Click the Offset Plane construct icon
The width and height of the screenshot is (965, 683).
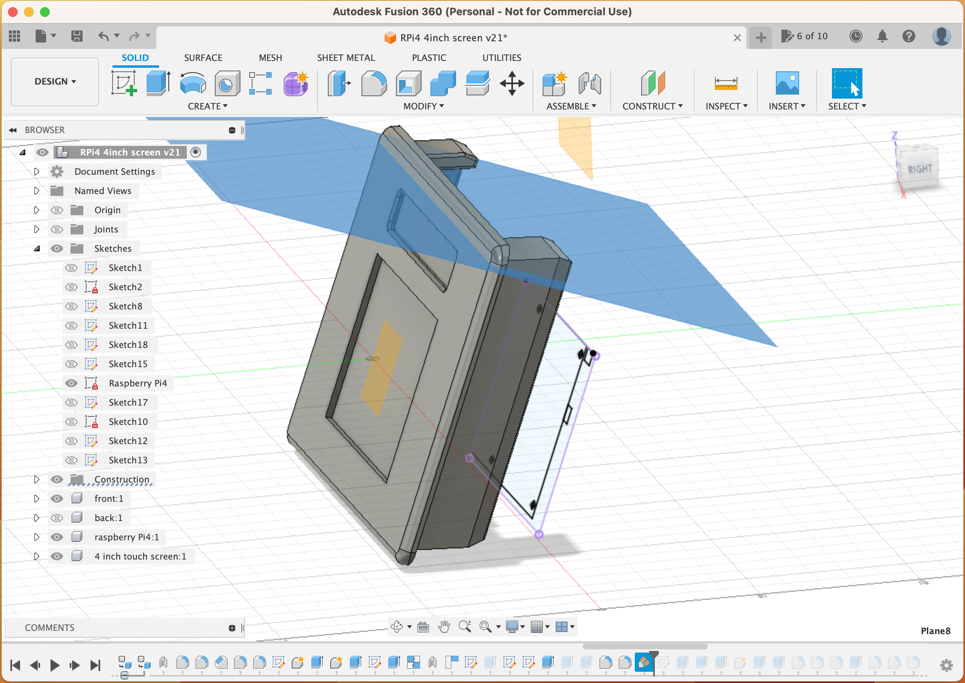[652, 83]
